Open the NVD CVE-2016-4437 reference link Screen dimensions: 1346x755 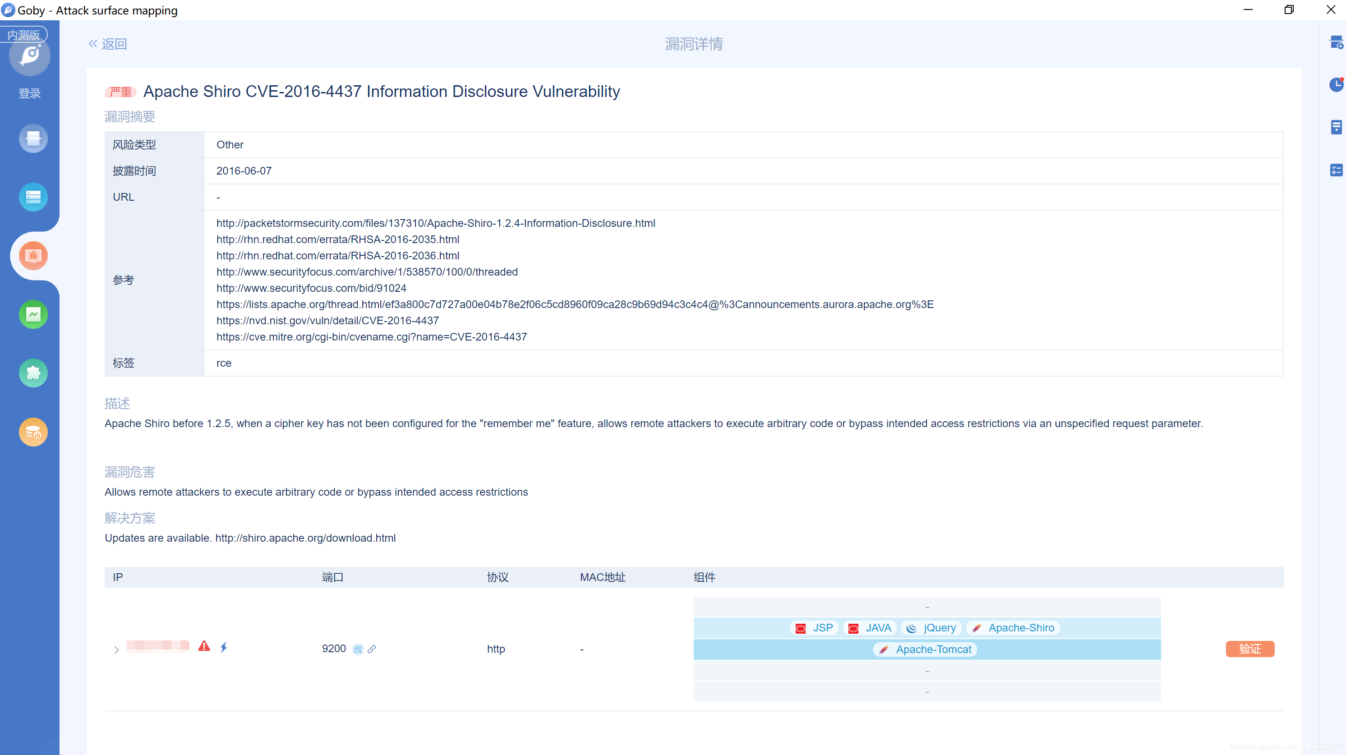327,320
